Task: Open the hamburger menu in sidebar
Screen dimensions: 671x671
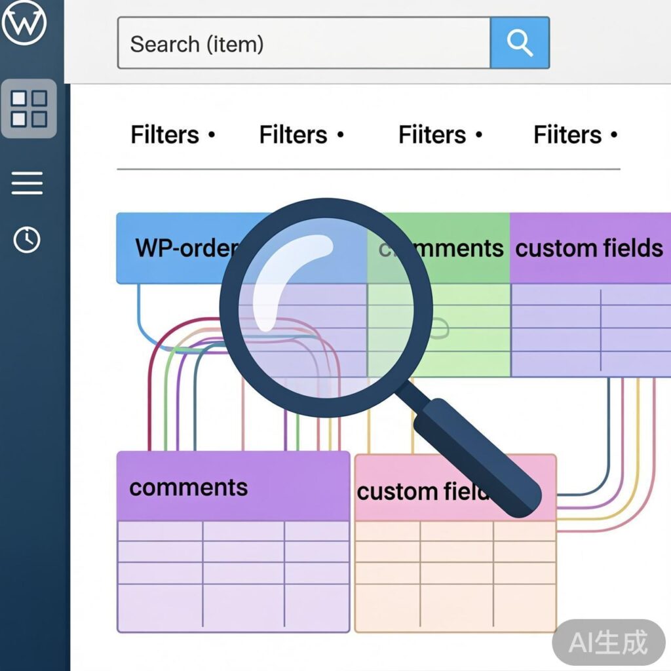Action: coord(28,183)
